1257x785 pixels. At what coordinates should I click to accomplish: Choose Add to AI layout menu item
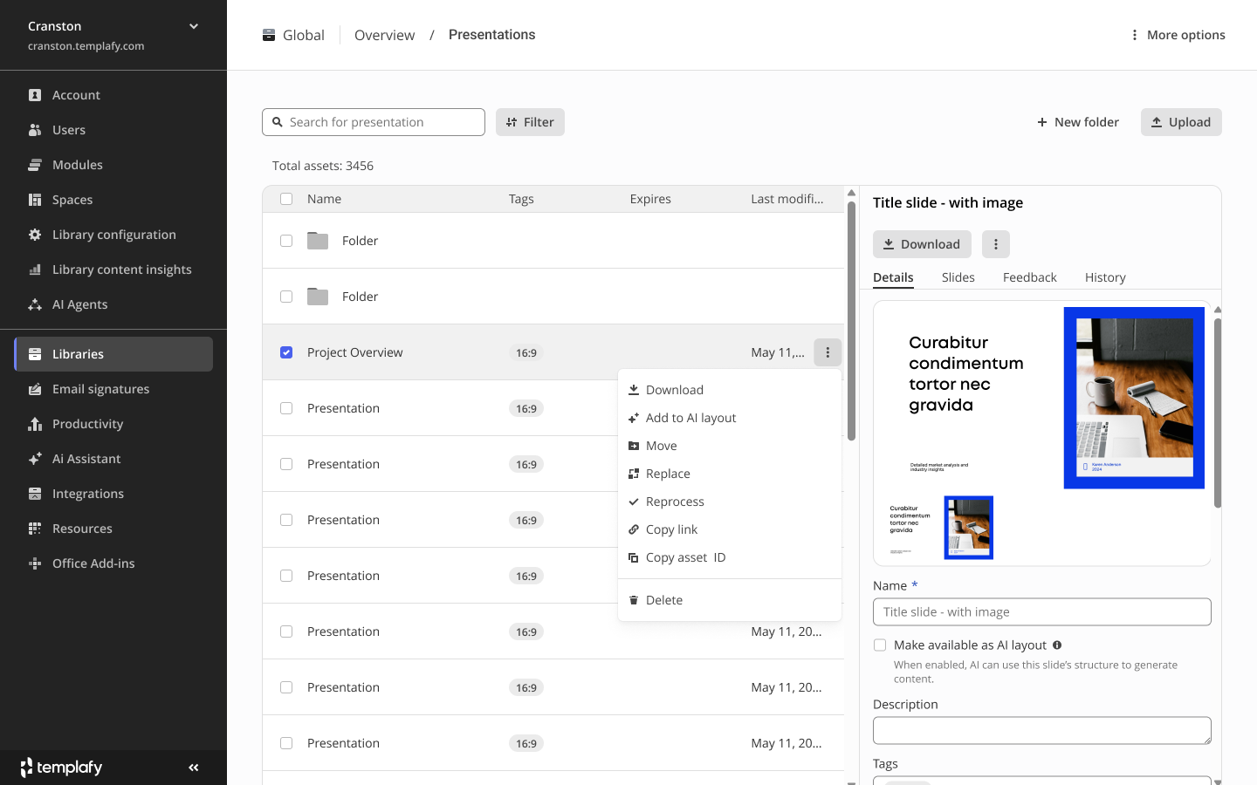tap(730, 418)
